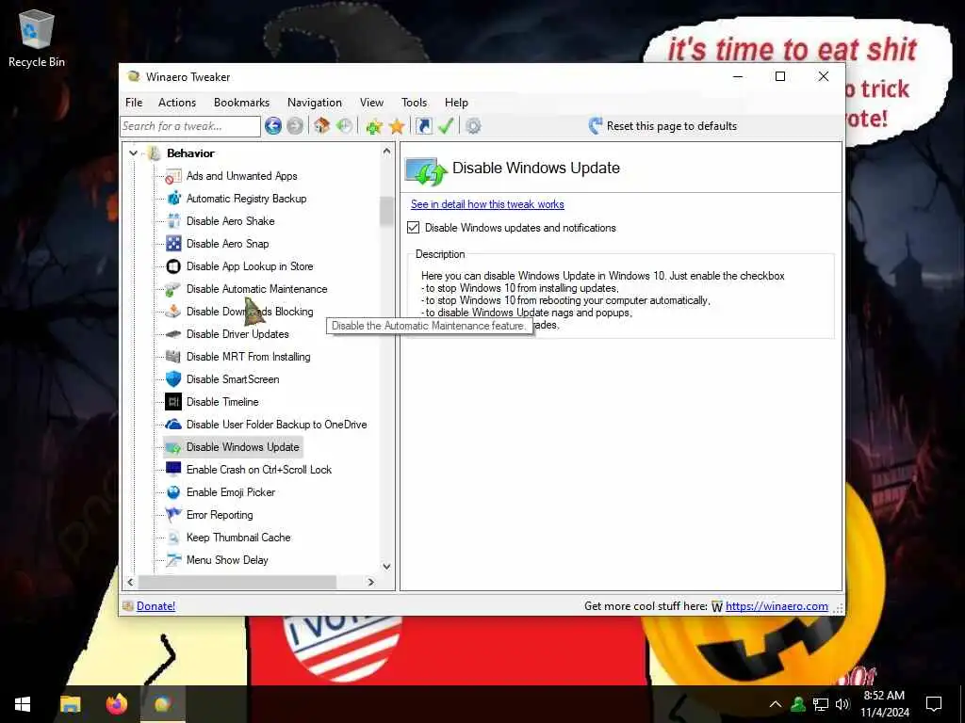Open the Navigation menu
Image resolution: width=965 pixels, height=723 pixels.
tap(315, 103)
